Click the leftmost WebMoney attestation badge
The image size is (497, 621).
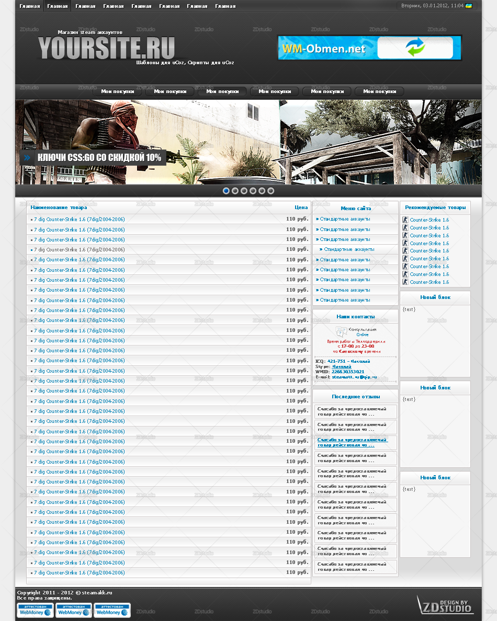pos(35,610)
